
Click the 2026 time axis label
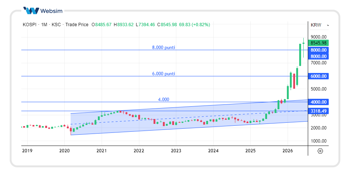point(288,151)
